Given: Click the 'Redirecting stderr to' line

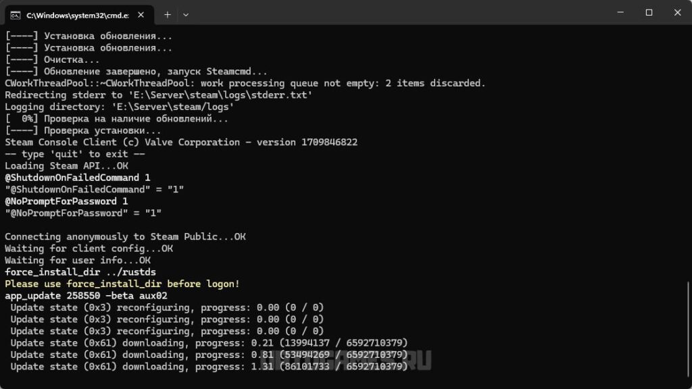Looking at the screenshot, I should [x=158, y=95].
